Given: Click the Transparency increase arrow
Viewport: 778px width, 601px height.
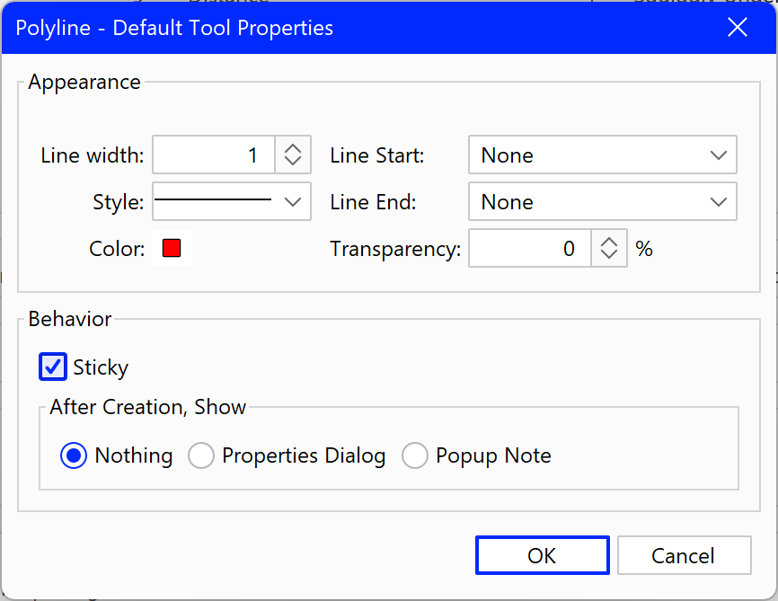Looking at the screenshot, I should 609,242.
